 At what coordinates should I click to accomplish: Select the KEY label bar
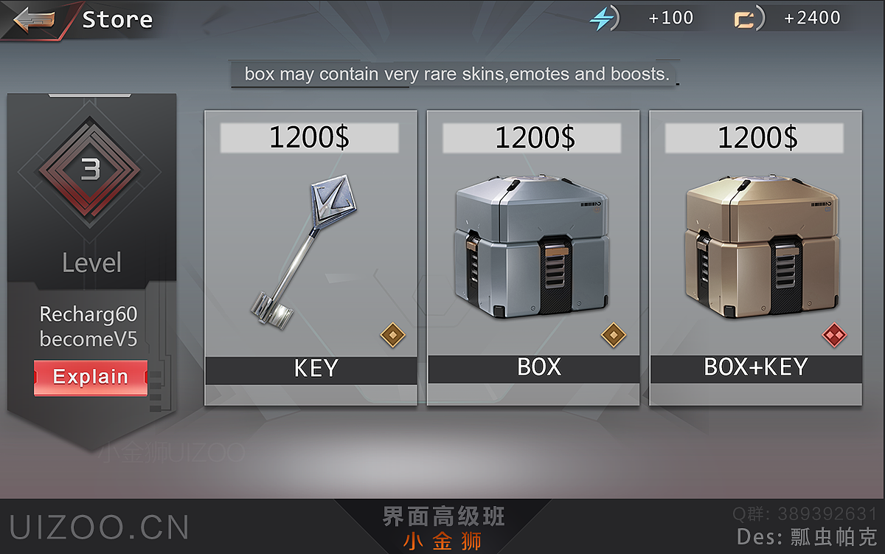[310, 370]
